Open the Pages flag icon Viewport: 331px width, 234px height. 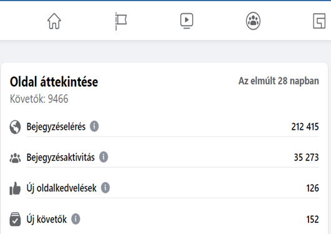121,21
